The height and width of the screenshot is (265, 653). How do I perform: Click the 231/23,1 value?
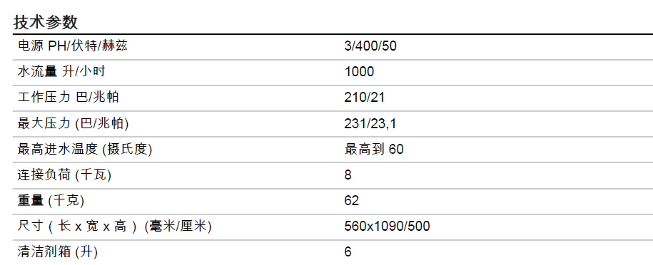click(x=370, y=123)
